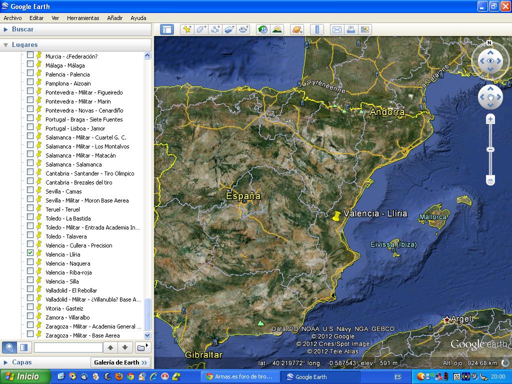The height and width of the screenshot is (384, 512).
Task: Open the historical imagery clock tool
Action: [262, 29]
